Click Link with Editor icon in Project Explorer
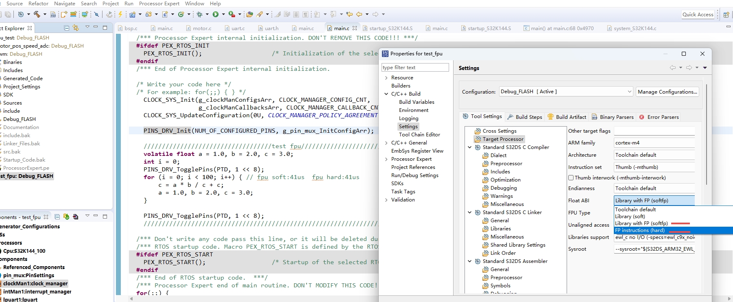This screenshot has width=733, height=302. coord(76,28)
